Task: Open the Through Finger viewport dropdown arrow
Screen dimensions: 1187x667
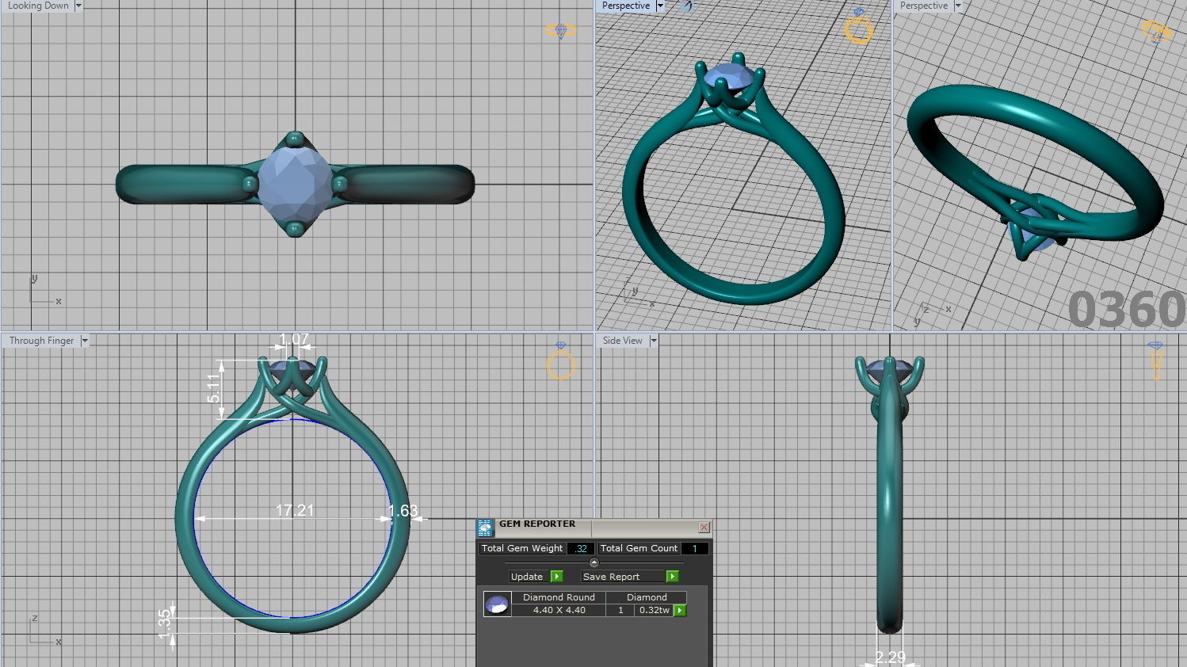Action: [85, 341]
